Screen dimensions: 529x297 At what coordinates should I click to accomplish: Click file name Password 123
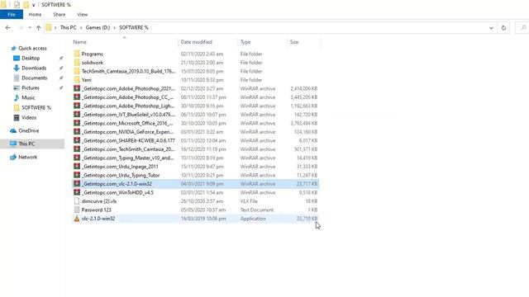[96, 210]
